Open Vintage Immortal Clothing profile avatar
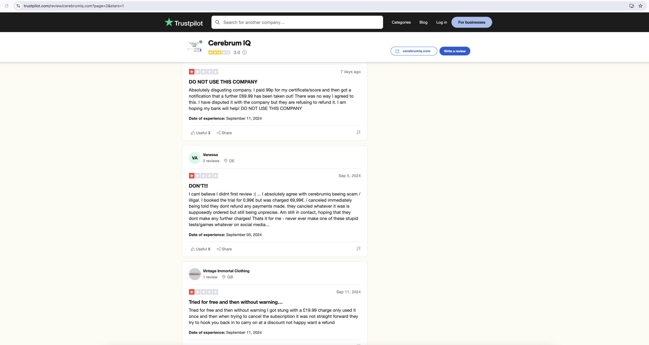The width and height of the screenshot is (649, 345). [x=195, y=274]
